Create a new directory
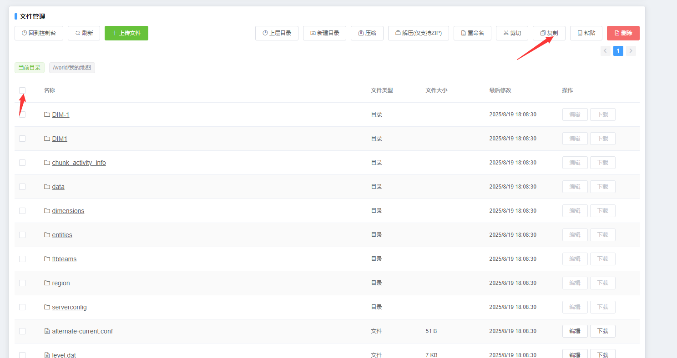677x358 pixels. pos(324,33)
